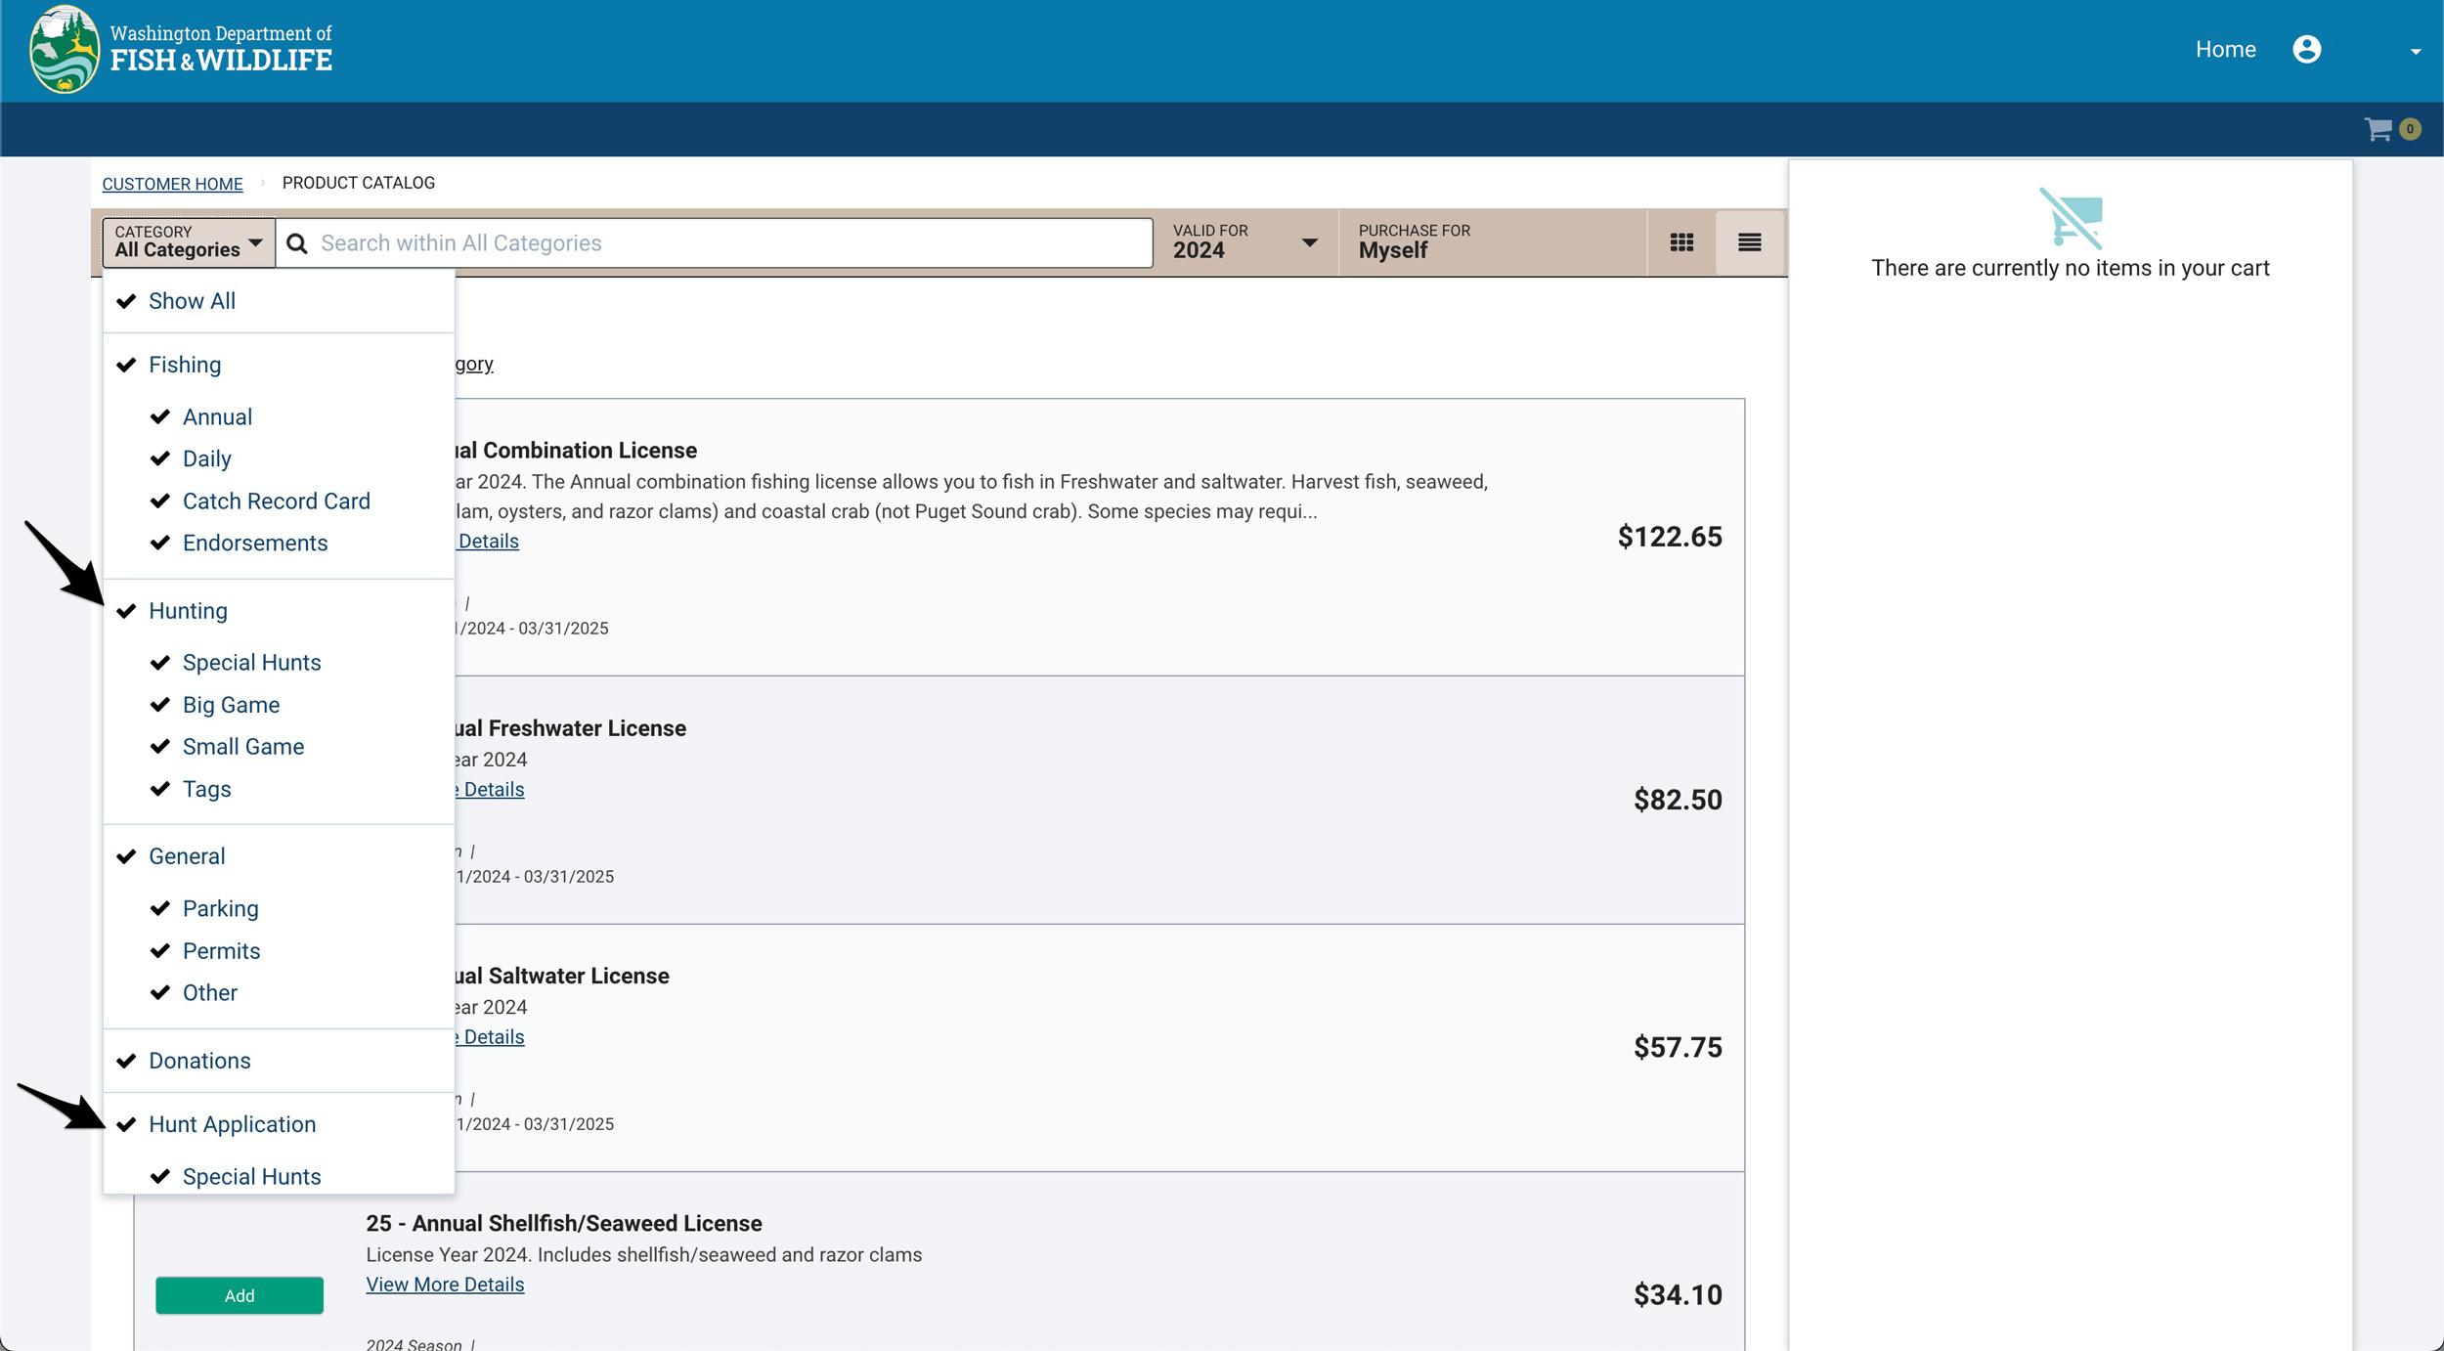2444x1351 pixels.
Task: Choose Parking from the category menu
Action: tap(220, 908)
